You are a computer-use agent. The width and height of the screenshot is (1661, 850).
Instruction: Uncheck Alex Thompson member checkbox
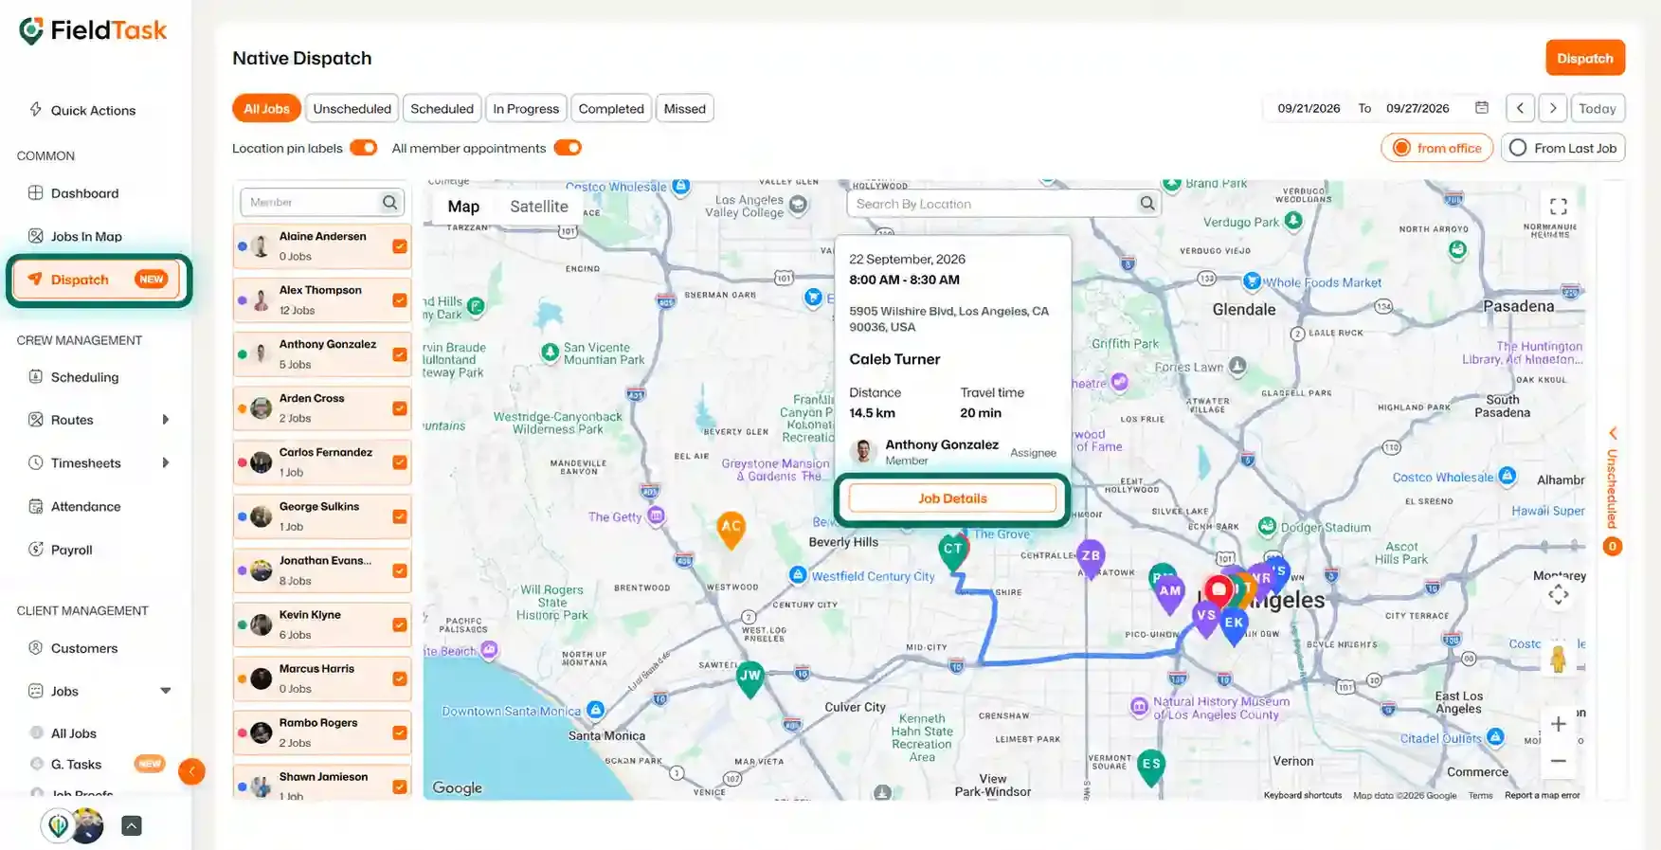click(400, 300)
